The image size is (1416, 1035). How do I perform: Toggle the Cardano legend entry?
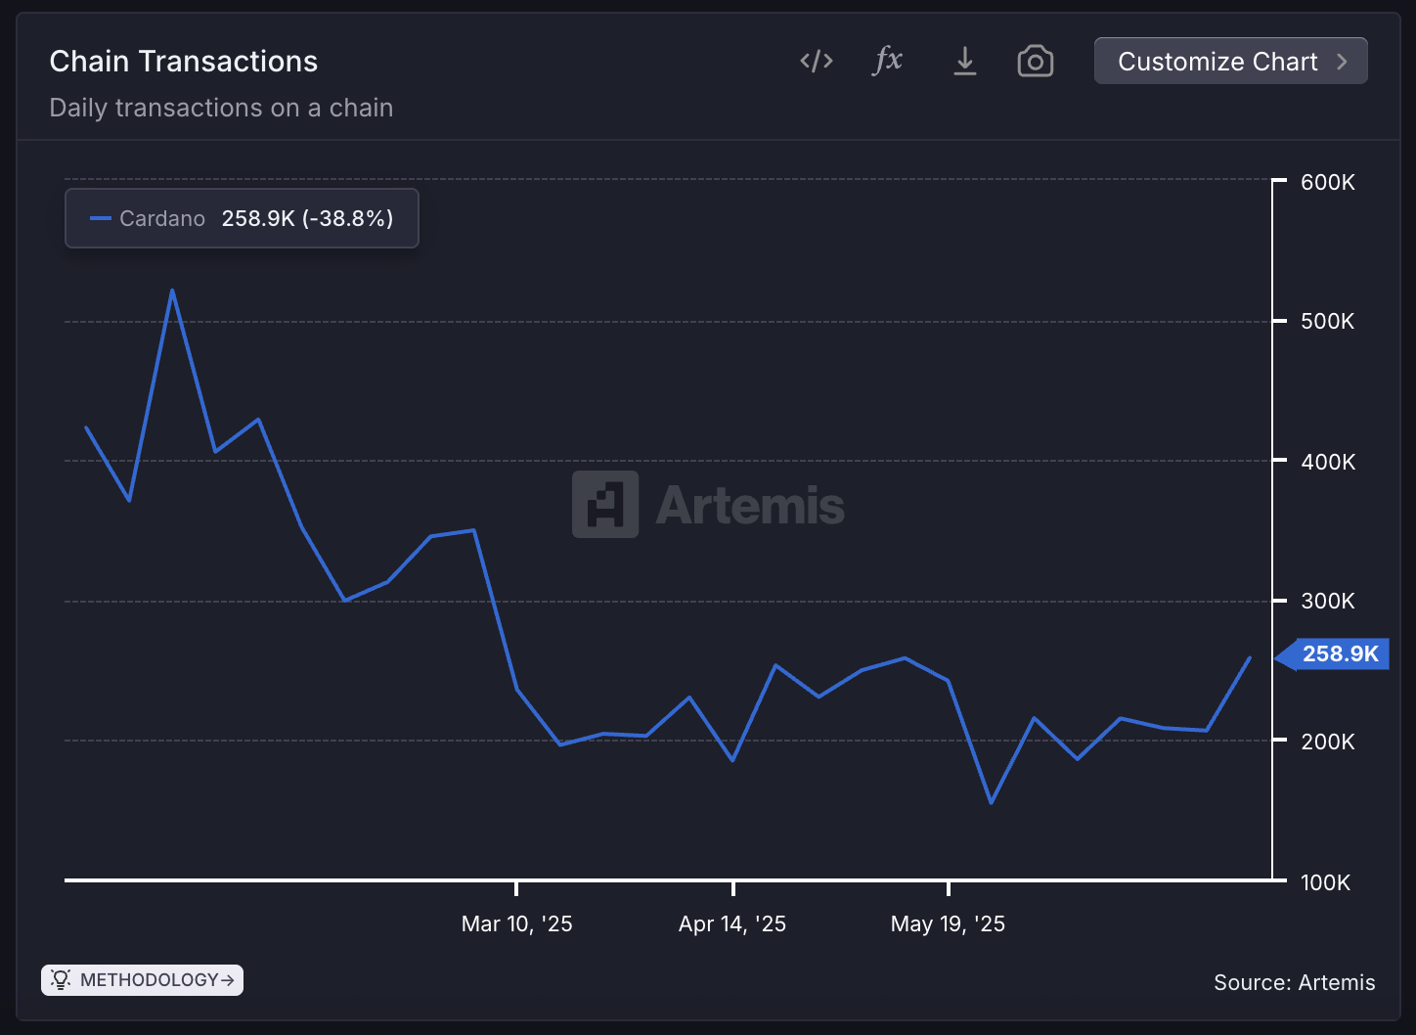242,218
